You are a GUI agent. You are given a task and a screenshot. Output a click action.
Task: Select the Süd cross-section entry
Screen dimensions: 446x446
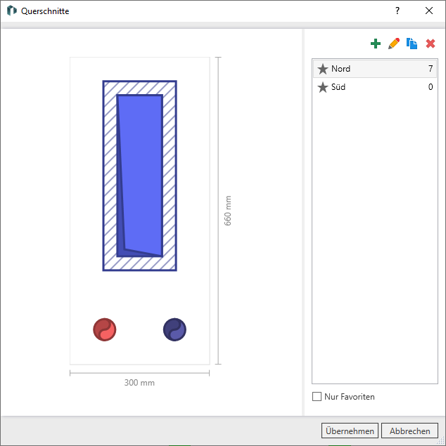375,87
